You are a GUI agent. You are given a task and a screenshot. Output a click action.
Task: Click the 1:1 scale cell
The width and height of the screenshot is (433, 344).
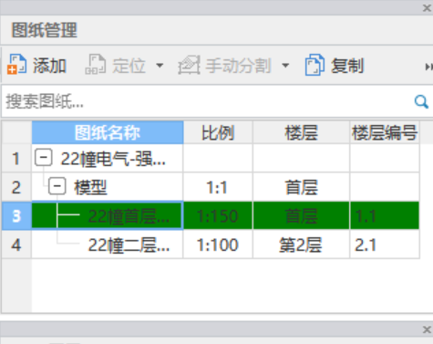click(x=218, y=187)
